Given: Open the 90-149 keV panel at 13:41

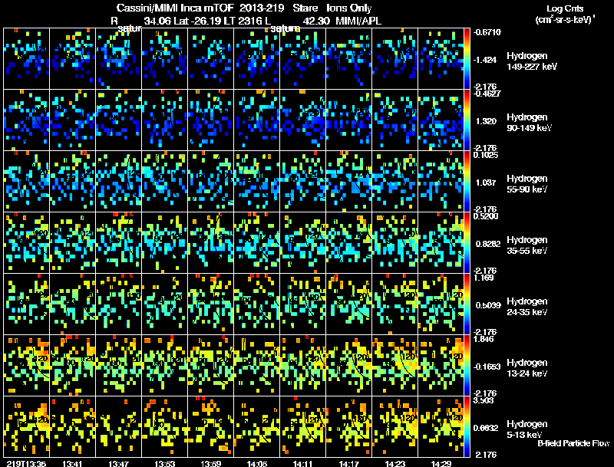Looking at the screenshot, I should [x=72, y=120].
